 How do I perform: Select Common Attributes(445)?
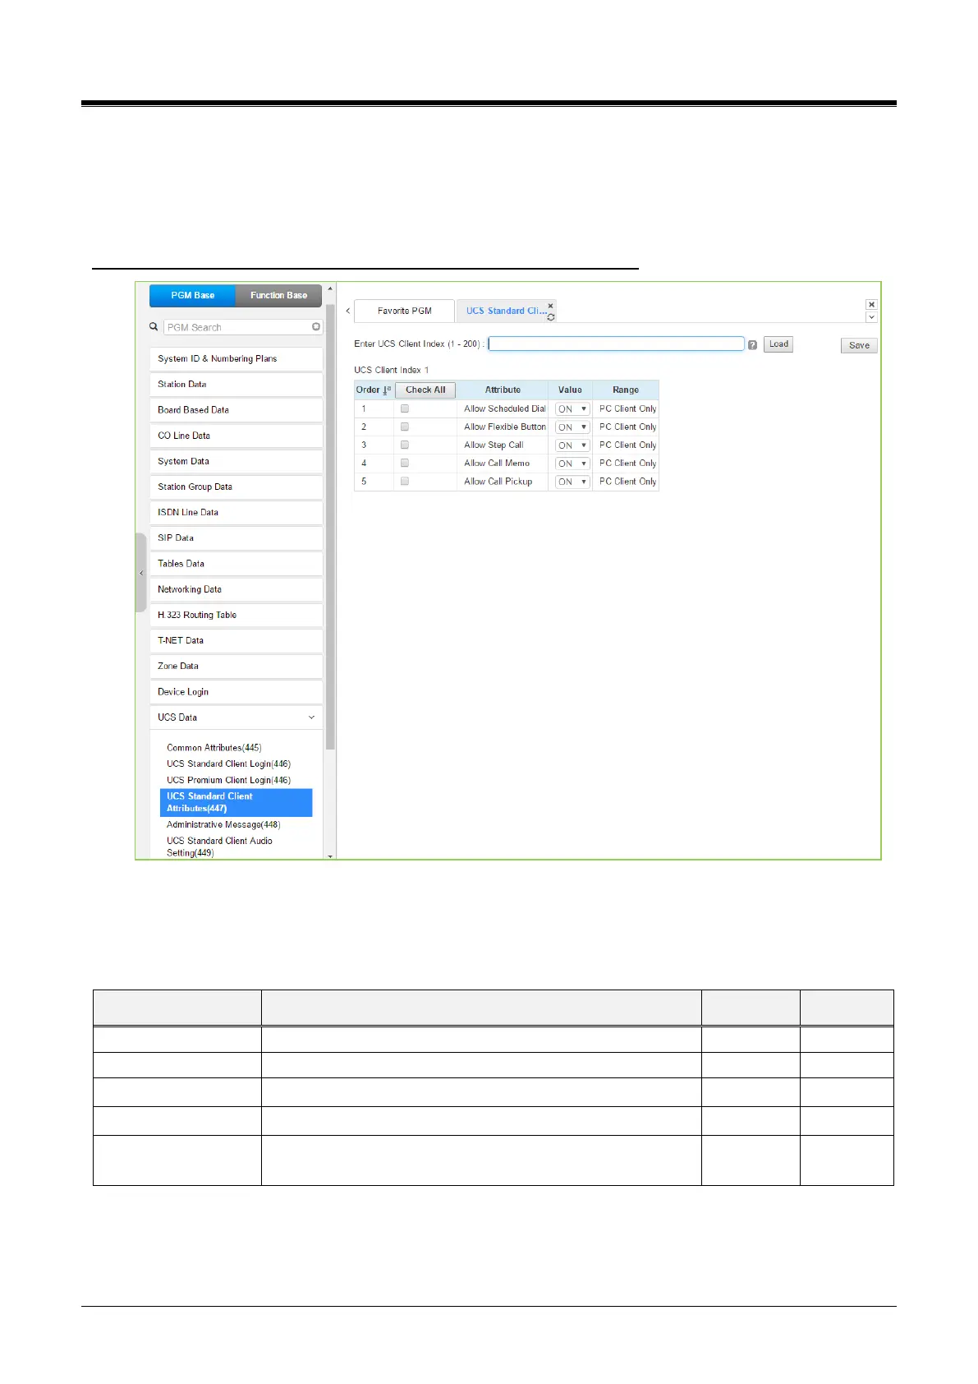[x=214, y=748]
